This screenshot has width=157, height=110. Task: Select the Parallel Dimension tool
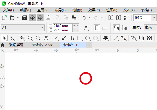tap(116, 38)
